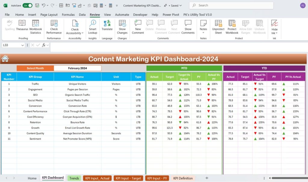Select the Content Performance group cell
Viewport: 308px width, 182px height.
click(x=35, y=111)
